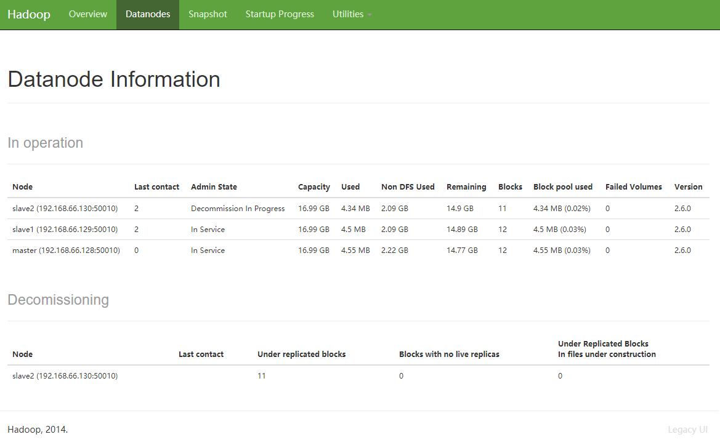Select the Datanodes tab
Screen dimensions: 720x445
(x=148, y=14)
